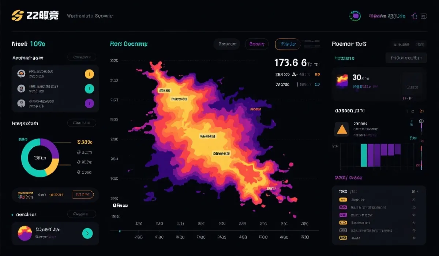Click the yellow app logo in header
Viewport: 439px width, 256px height.
[x=18, y=15]
